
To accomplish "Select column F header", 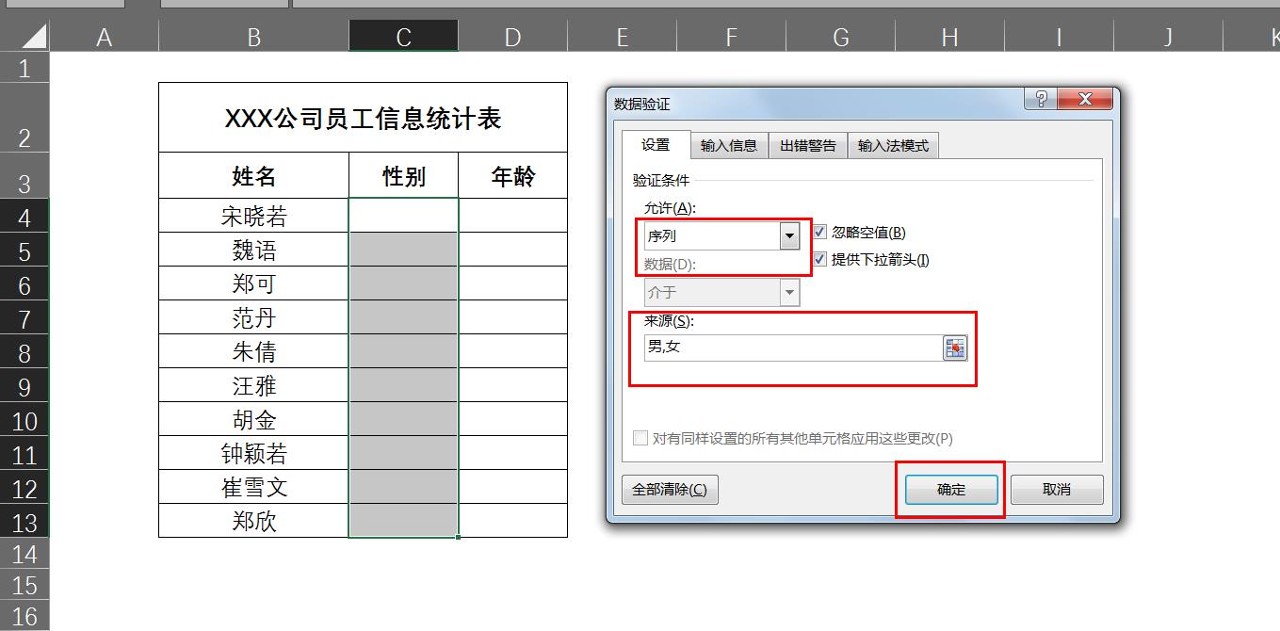I will pos(731,37).
